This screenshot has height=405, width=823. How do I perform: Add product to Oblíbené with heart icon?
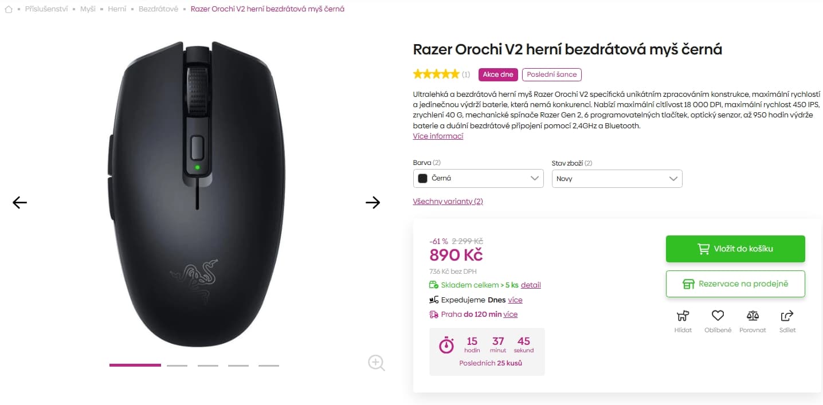tap(718, 315)
